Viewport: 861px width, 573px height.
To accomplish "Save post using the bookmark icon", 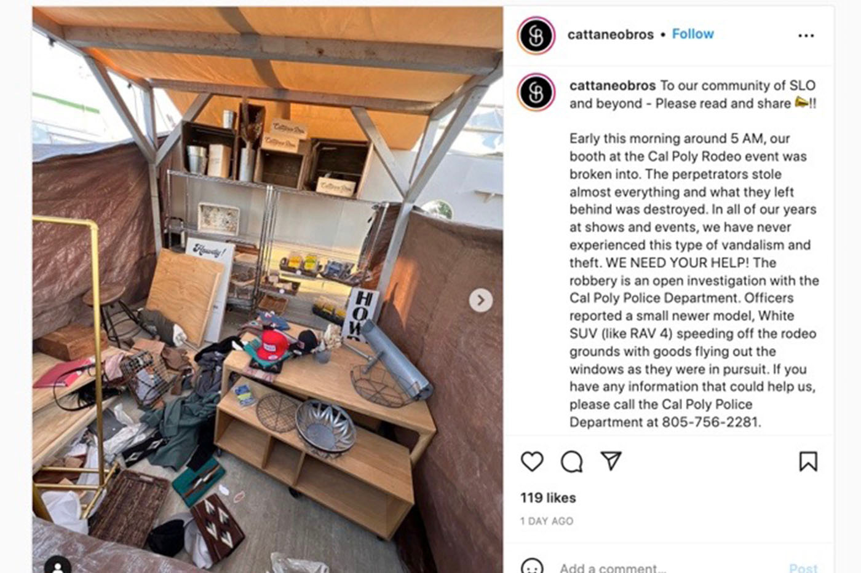I will [x=808, y=461].
